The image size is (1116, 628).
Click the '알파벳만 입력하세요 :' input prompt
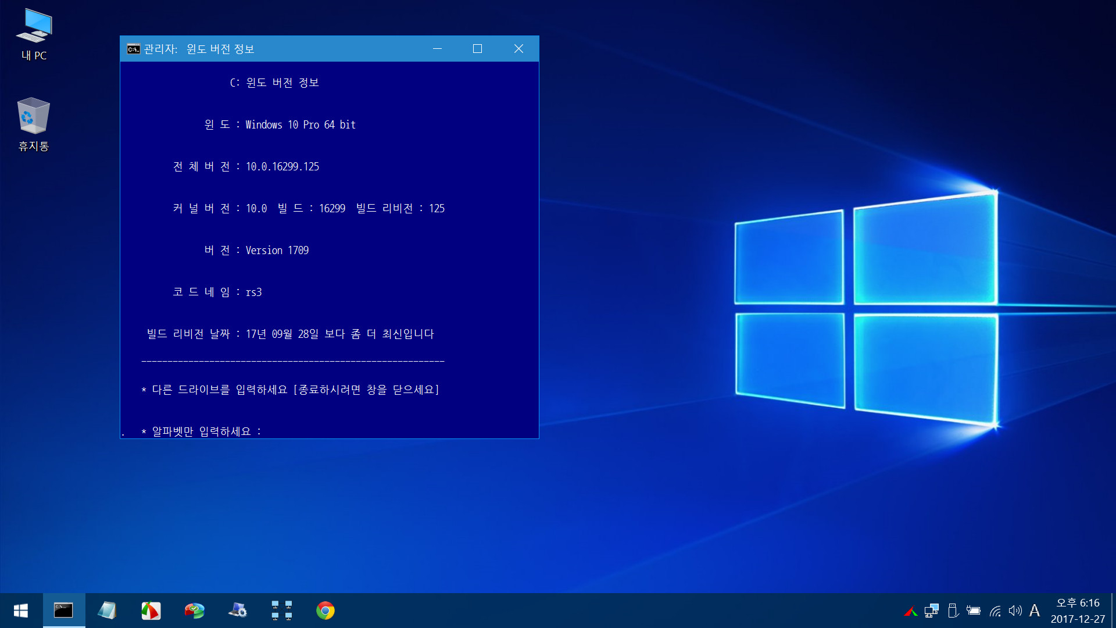pyautogui.click(x=202, y=431)
